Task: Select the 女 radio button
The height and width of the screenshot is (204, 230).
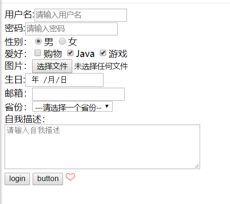Action: 62,41
